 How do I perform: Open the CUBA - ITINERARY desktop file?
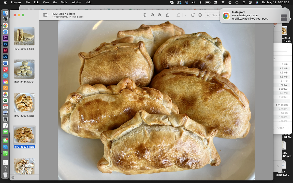click(x=283, y=174)
